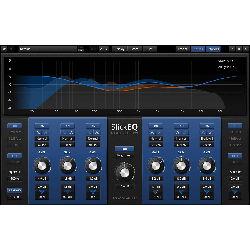Open the help question mark icon
This screenshot has width=250, height=250.
(232, 49)
